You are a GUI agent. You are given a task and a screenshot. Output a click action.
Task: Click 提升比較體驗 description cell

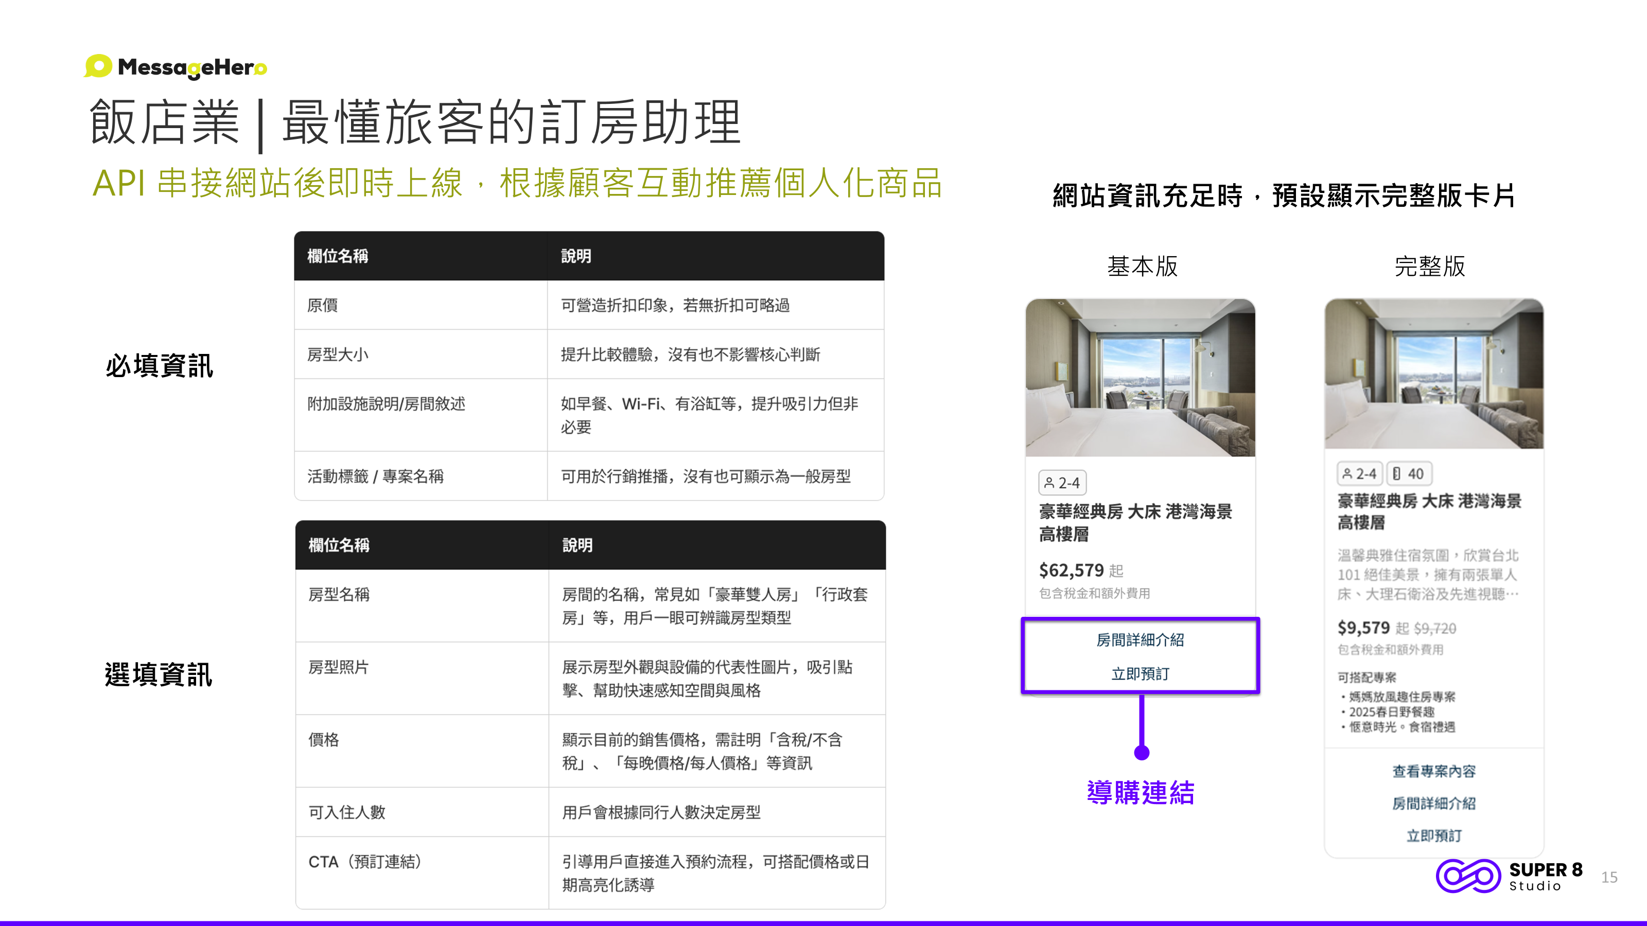(x=716, y=354)
